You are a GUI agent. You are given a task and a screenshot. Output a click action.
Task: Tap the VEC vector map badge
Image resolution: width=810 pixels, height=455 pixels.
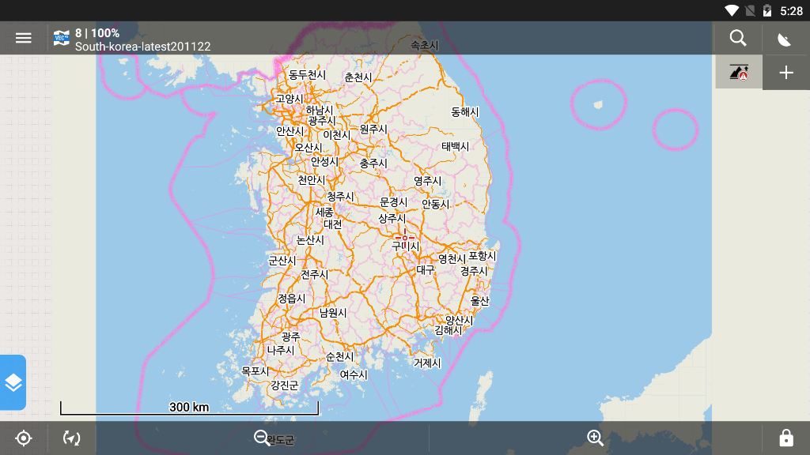coord(60,37)
